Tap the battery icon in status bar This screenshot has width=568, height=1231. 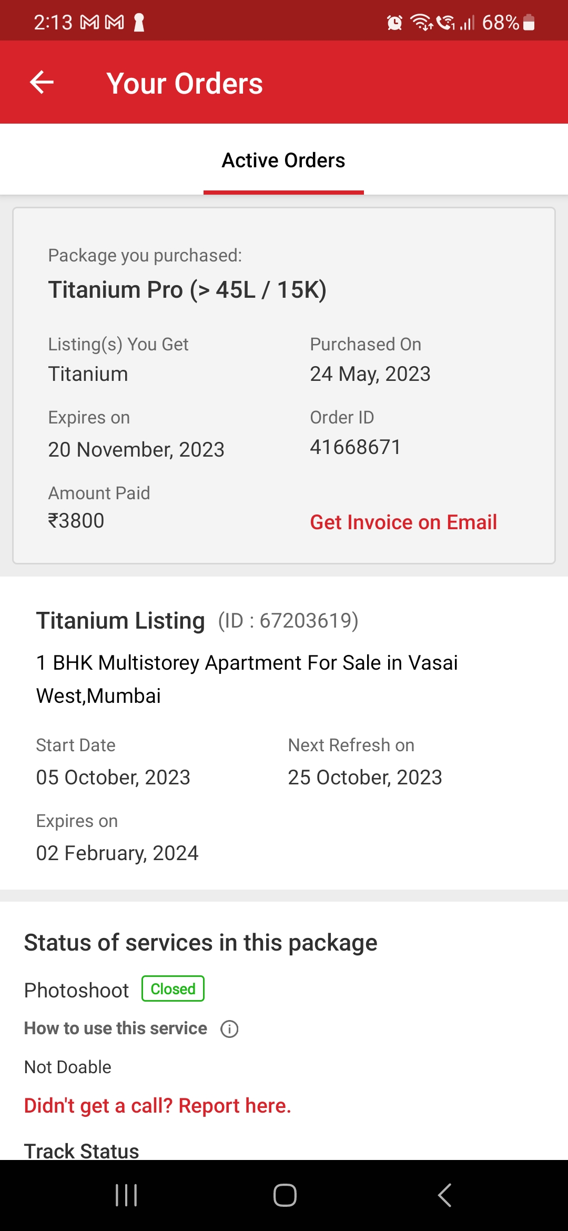[x=529, y=23]
